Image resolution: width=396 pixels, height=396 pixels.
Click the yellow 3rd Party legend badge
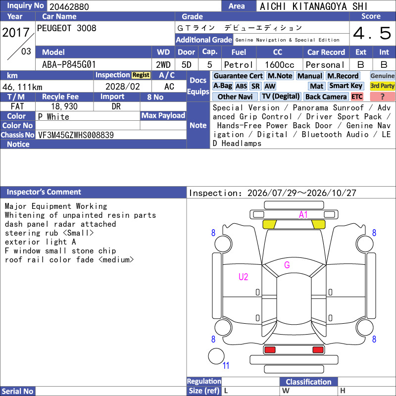click(382, 86)
